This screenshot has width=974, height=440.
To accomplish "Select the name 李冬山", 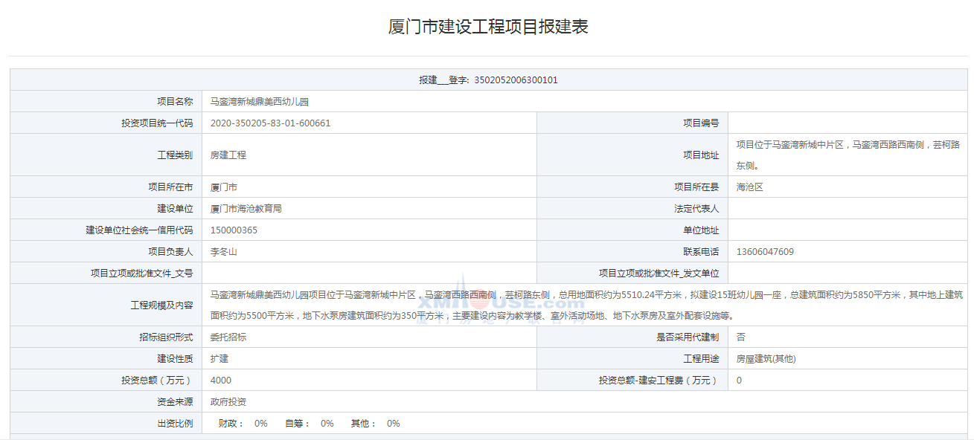I will 224,252.
